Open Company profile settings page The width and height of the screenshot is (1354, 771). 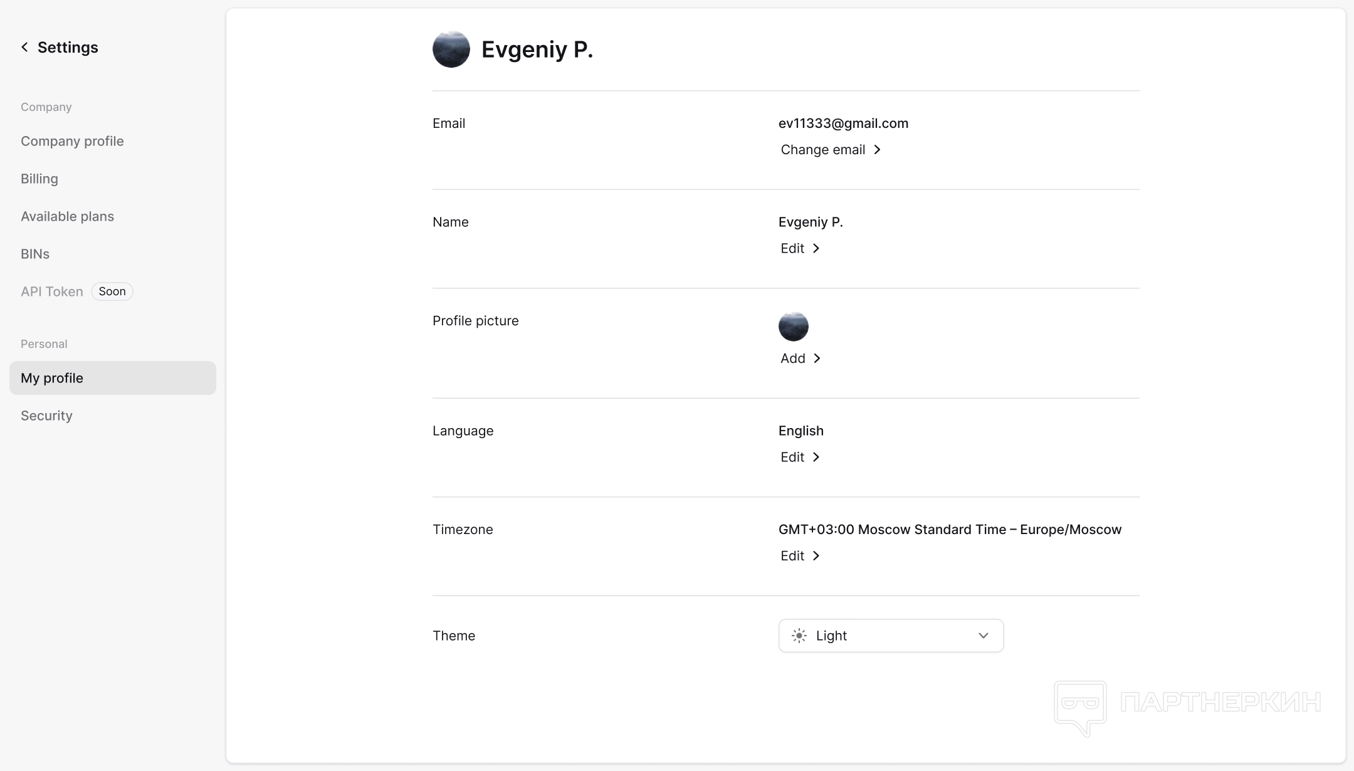(72, 141)
